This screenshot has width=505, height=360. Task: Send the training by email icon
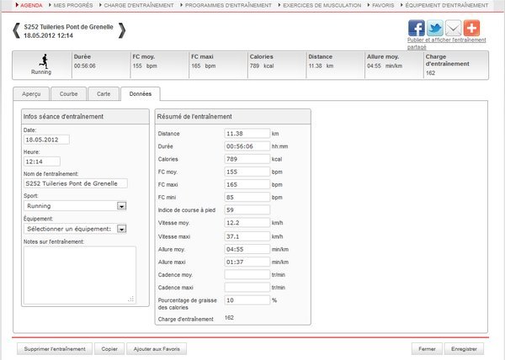click(454, 28)
